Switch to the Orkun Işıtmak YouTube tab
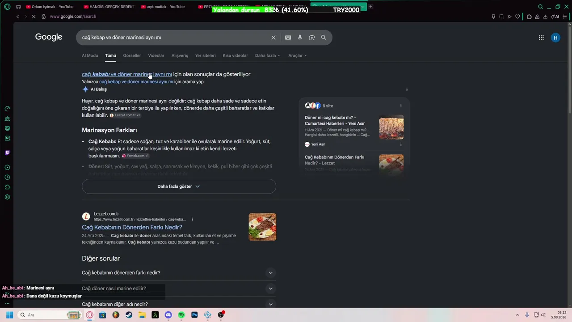This screenshot has height=322, width=572. (x=50, y=7)
